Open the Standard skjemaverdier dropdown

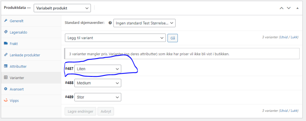pyautogui.click(x=144, y=23)
